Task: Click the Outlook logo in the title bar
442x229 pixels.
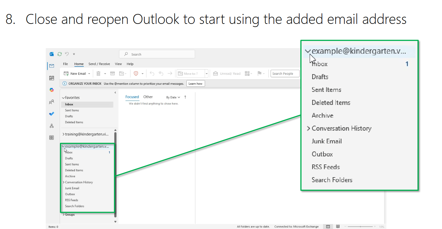Action: pos(52,54)
